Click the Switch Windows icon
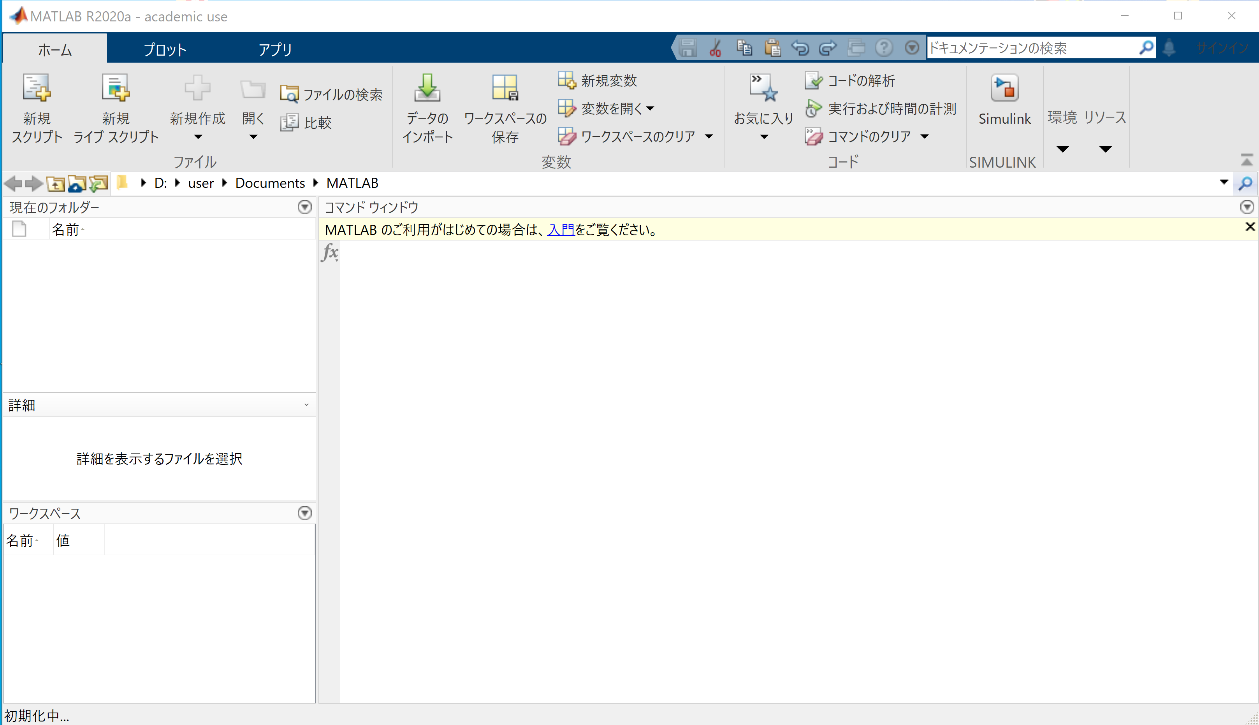 (856, 48)
